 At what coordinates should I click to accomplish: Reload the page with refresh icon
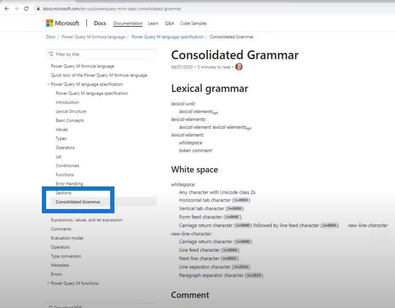point(26,9)
